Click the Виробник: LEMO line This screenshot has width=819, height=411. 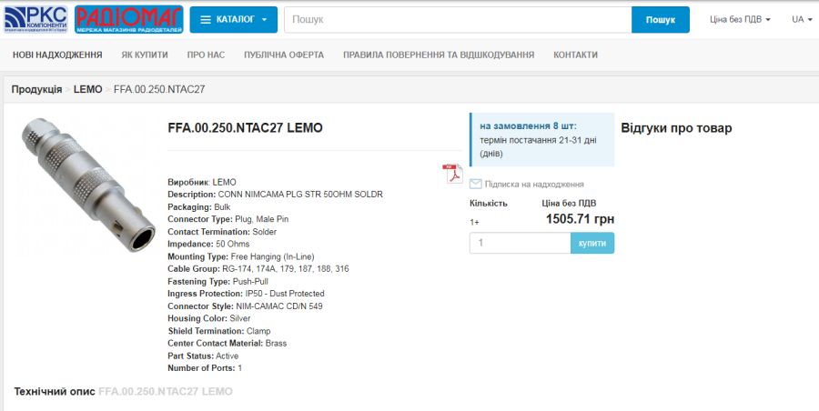click(202, 182)
